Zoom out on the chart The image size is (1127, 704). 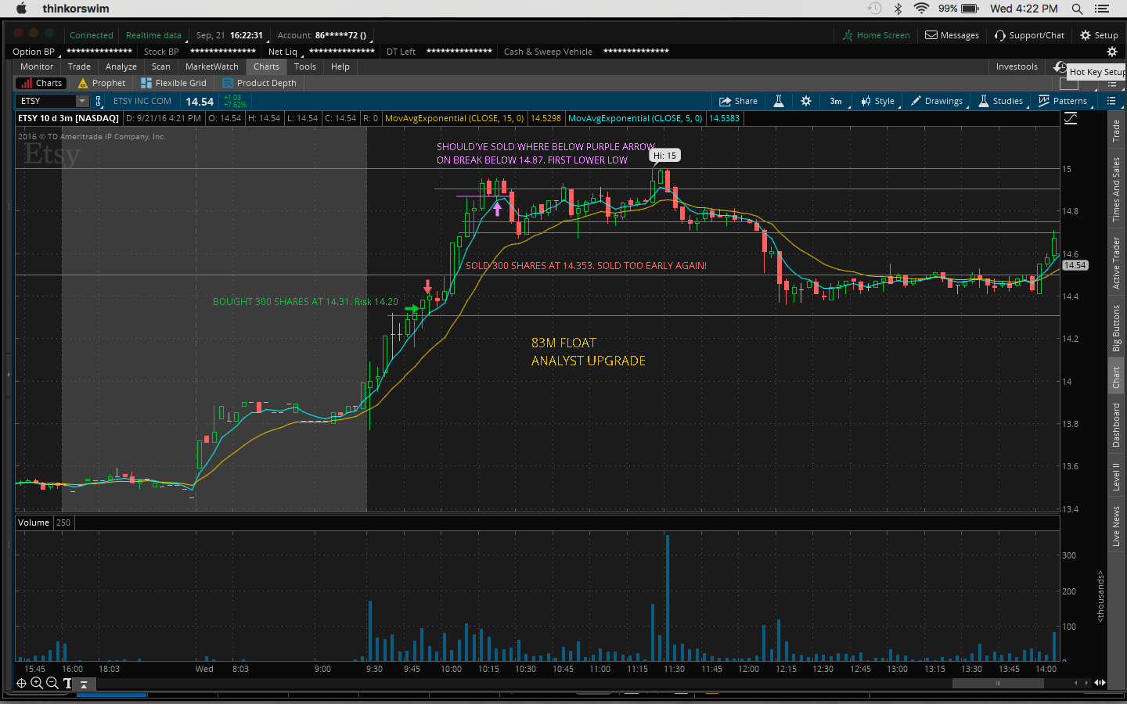coord(52,683)
